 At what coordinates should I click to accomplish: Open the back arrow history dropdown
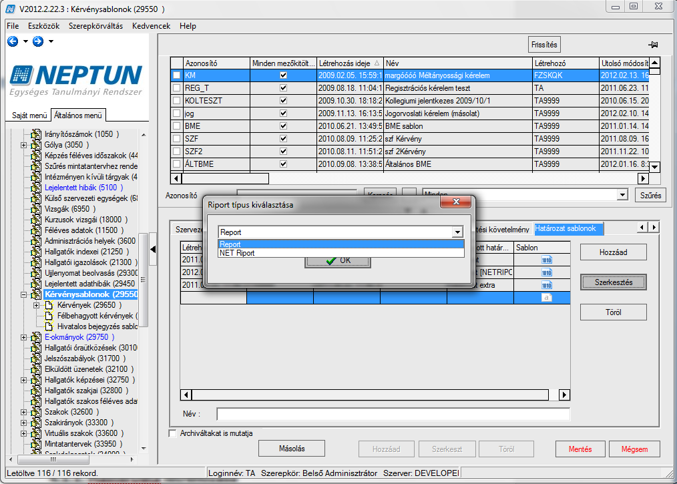click(x=25, y=41)
